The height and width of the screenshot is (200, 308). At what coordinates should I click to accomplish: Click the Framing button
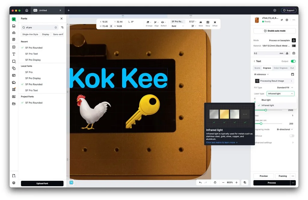[x=282, y=176]
